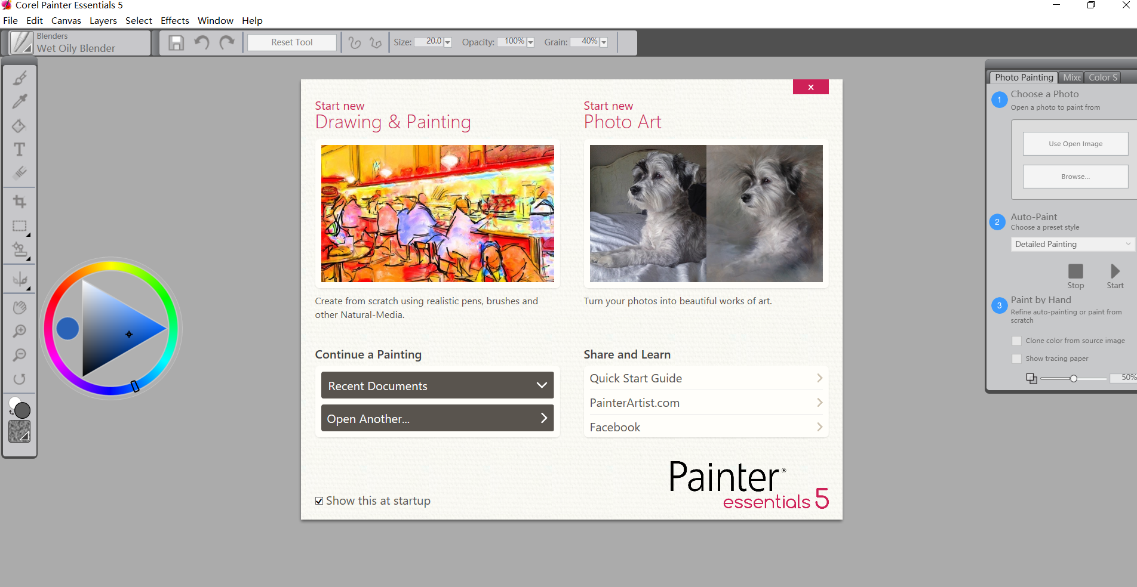Select the Rotate Page tool
Screen dimensions: 1137x587
(20, 379)
